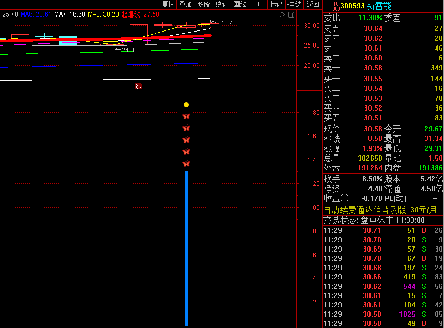Click the diamond icon above the chart
The width and height of the screenshot is (444, 328).
(281, 15)
